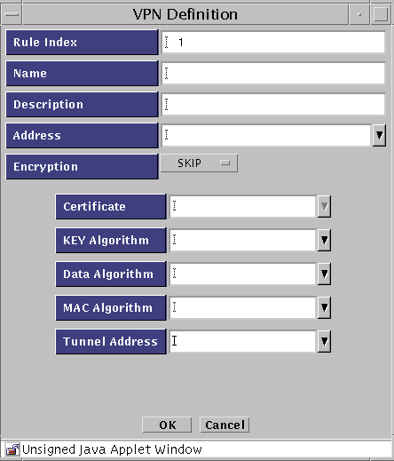Maximize the VPN Definition window

[381, 14]
